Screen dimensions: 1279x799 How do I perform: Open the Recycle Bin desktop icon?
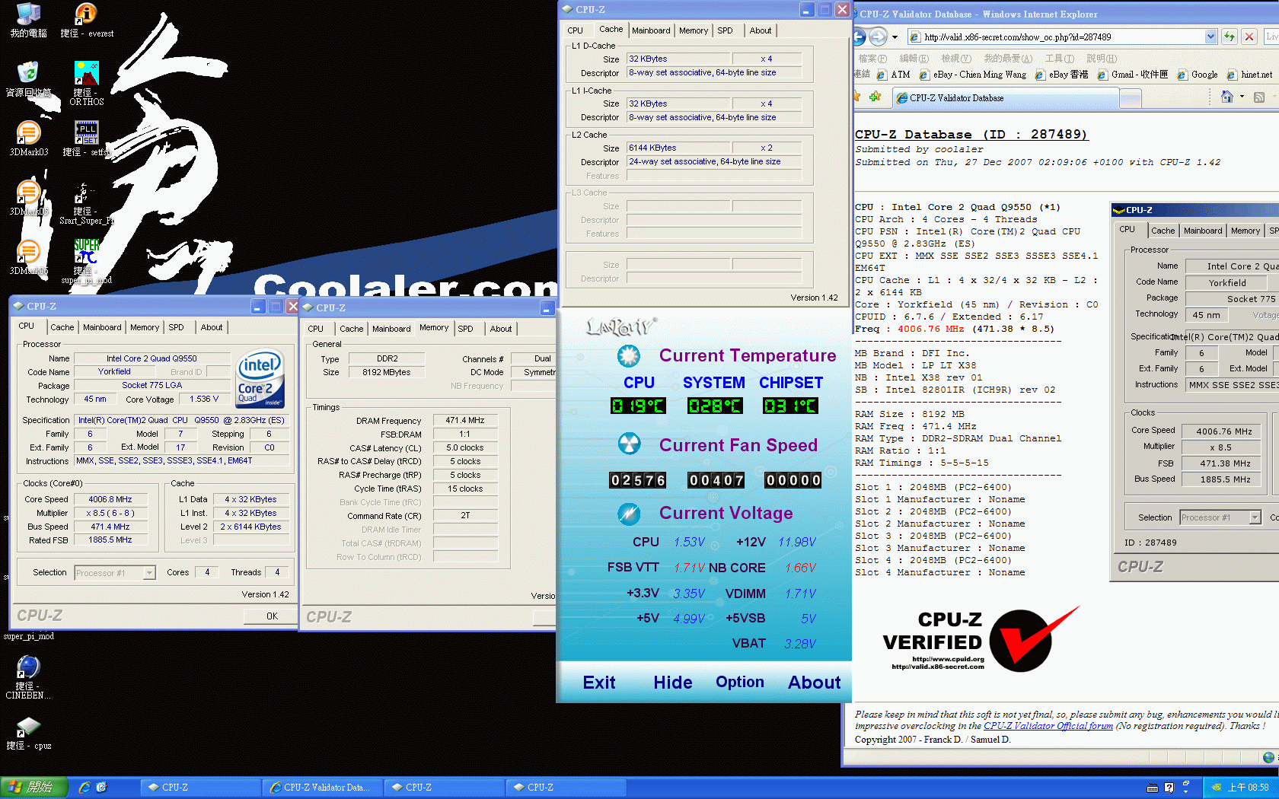(28, 72)
